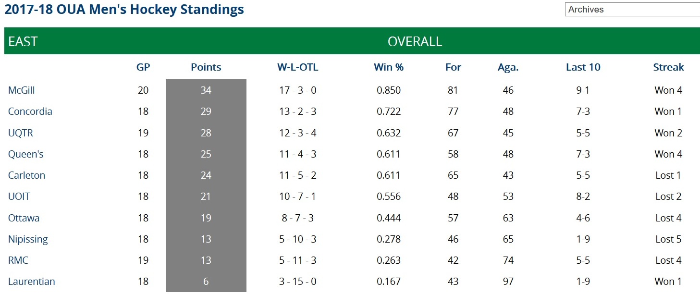Click the Carleton team name

(x=27, y=175)
